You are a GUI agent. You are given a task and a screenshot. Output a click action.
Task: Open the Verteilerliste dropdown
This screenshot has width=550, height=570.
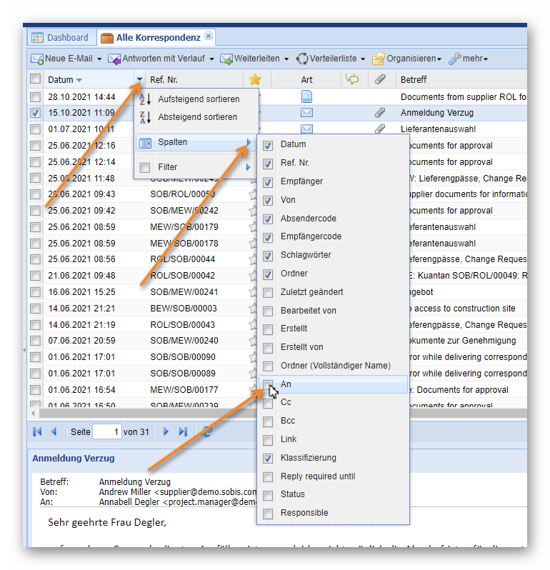tap(331, 59)
